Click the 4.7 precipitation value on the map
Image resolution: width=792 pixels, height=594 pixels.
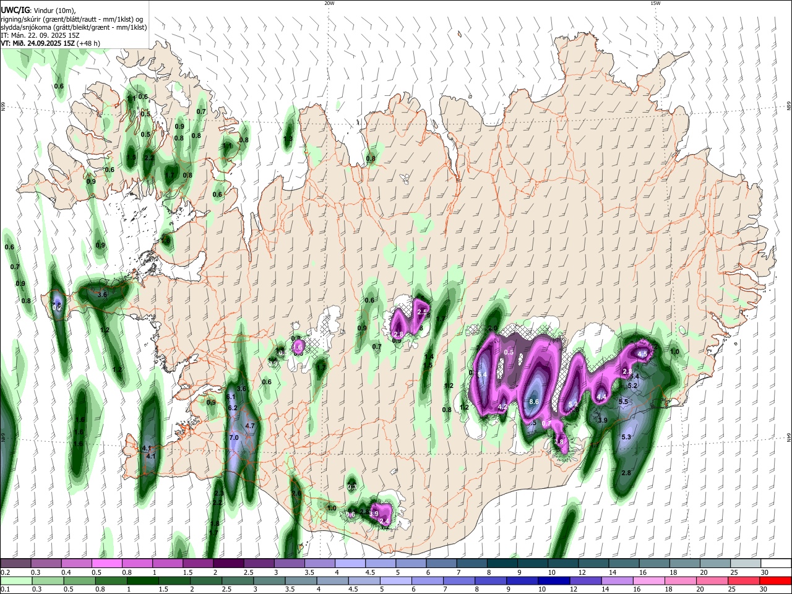coord(250,426)
